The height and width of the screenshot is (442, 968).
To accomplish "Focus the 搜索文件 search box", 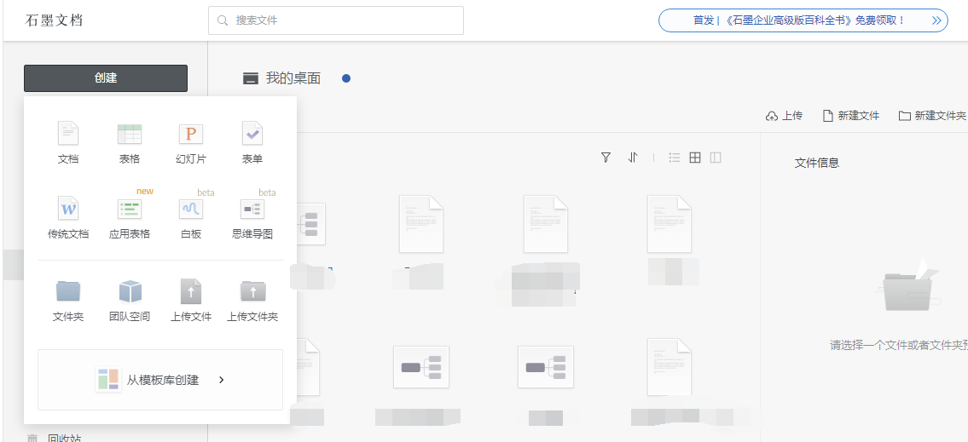I will (x=336, y=20).
